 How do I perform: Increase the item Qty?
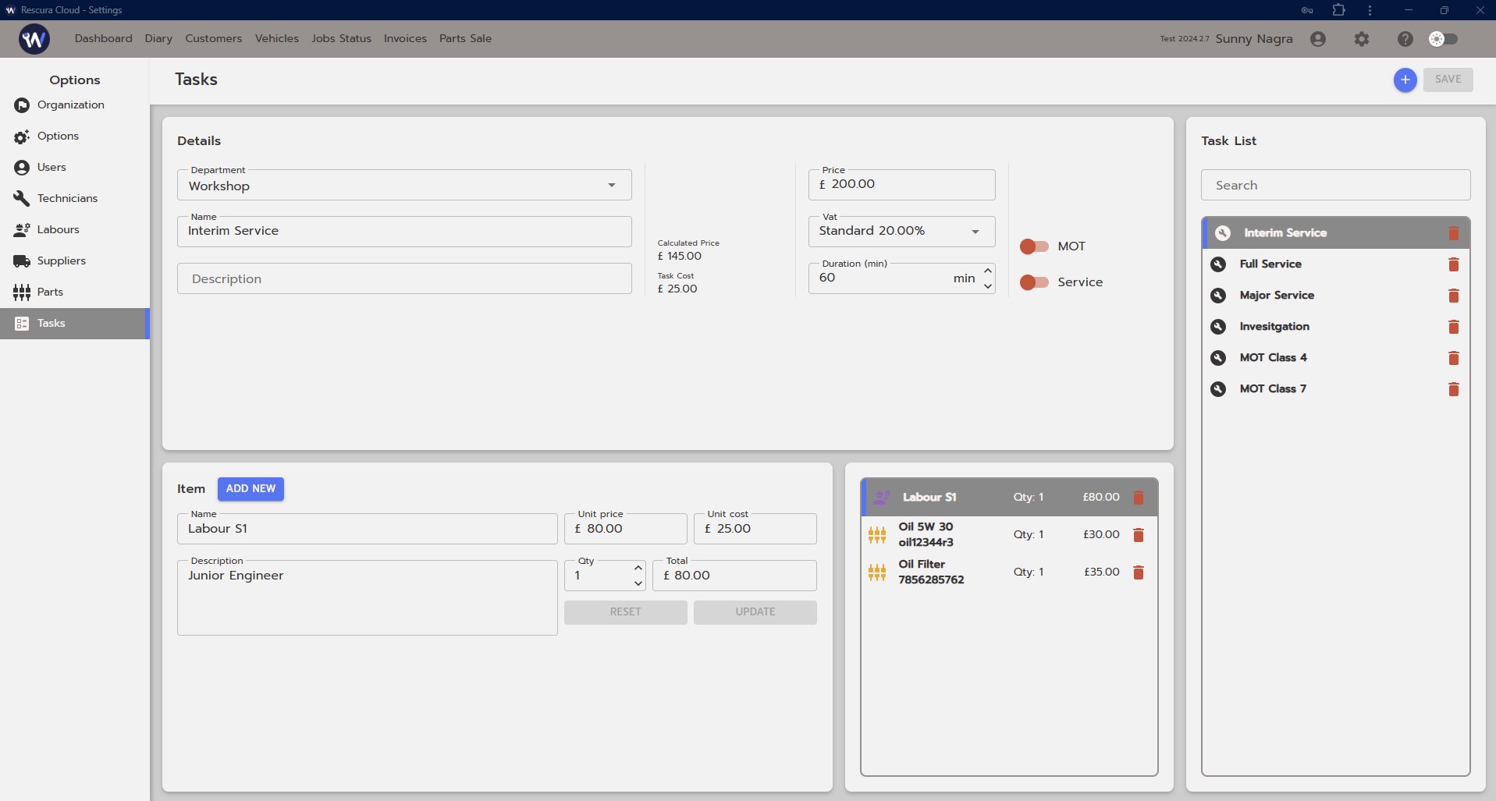click(638, 568)
